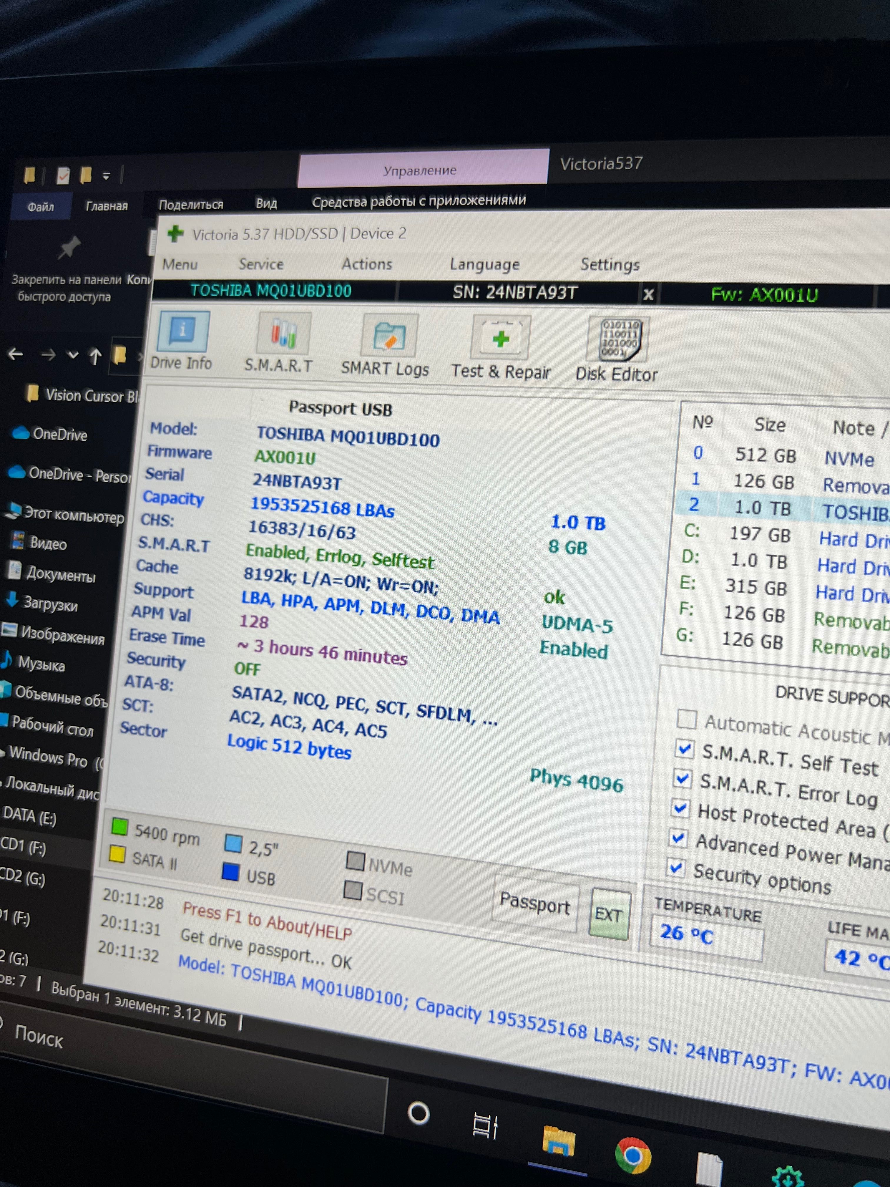
Task: Click the pin to quick access icon
Action: tap(69, 248)
